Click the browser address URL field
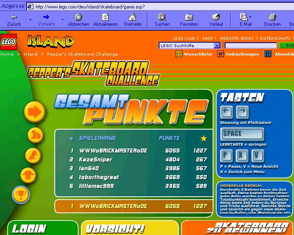The image size is (294, 235). [x=160, y=7]
